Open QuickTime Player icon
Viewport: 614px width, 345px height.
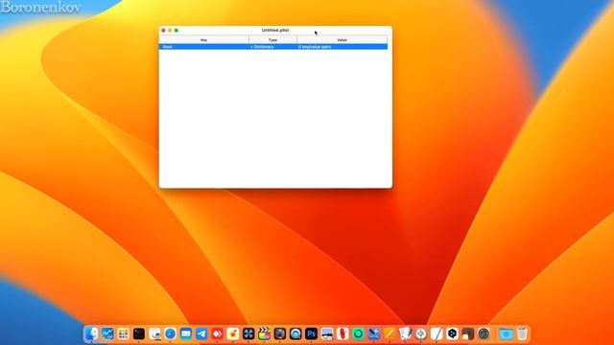295,333
